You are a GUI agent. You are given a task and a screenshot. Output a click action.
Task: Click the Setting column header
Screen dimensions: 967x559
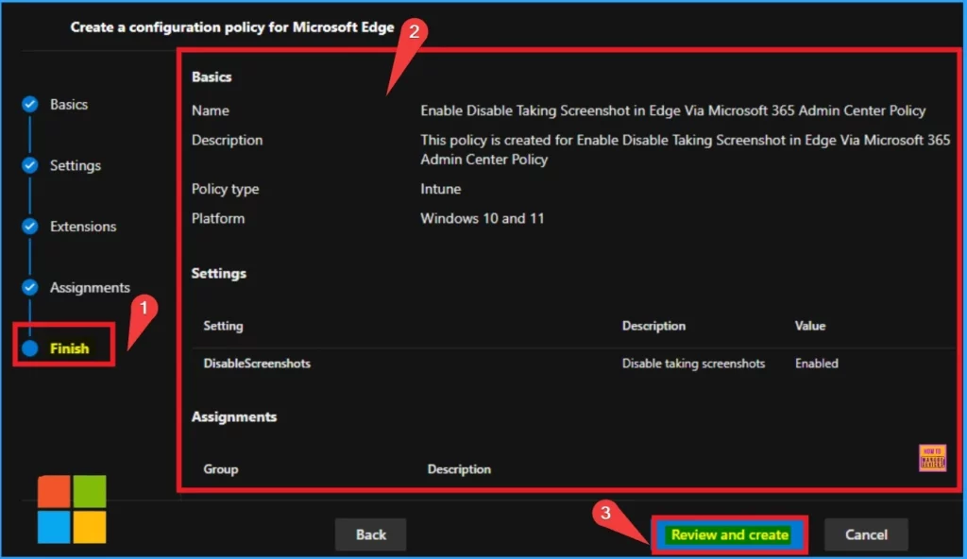223,326
